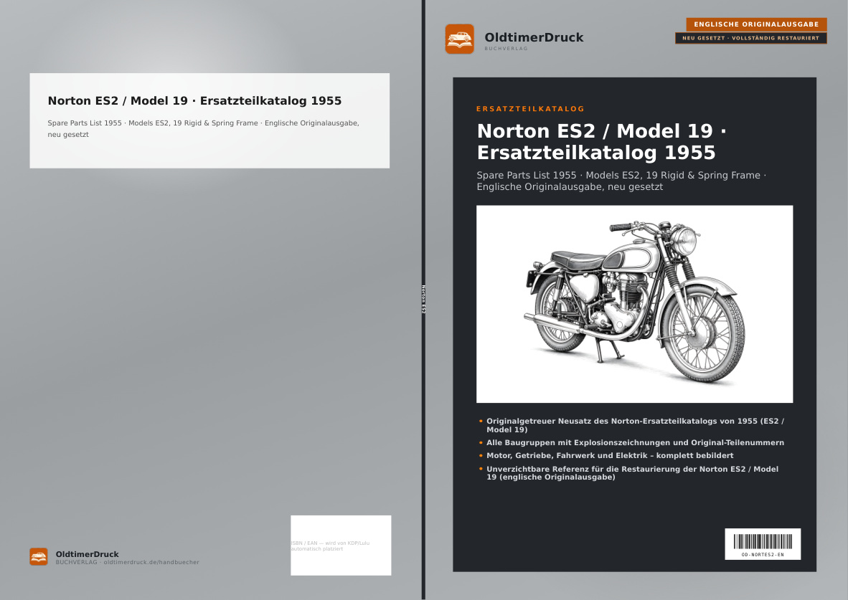Screen dimensions: 848x600
Task: Click the OldtimerDruck logo icon on front cover
Action: tap(459, 39)
